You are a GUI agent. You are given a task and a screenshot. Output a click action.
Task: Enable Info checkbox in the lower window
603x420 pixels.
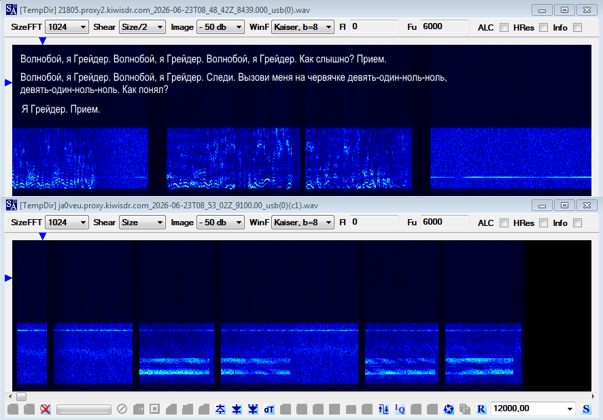(x=577, y=223)
